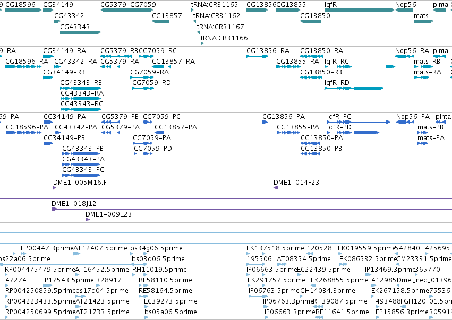Click transcript mats-RA glyph
Screen dimensions: 452x320
point(421,77)
